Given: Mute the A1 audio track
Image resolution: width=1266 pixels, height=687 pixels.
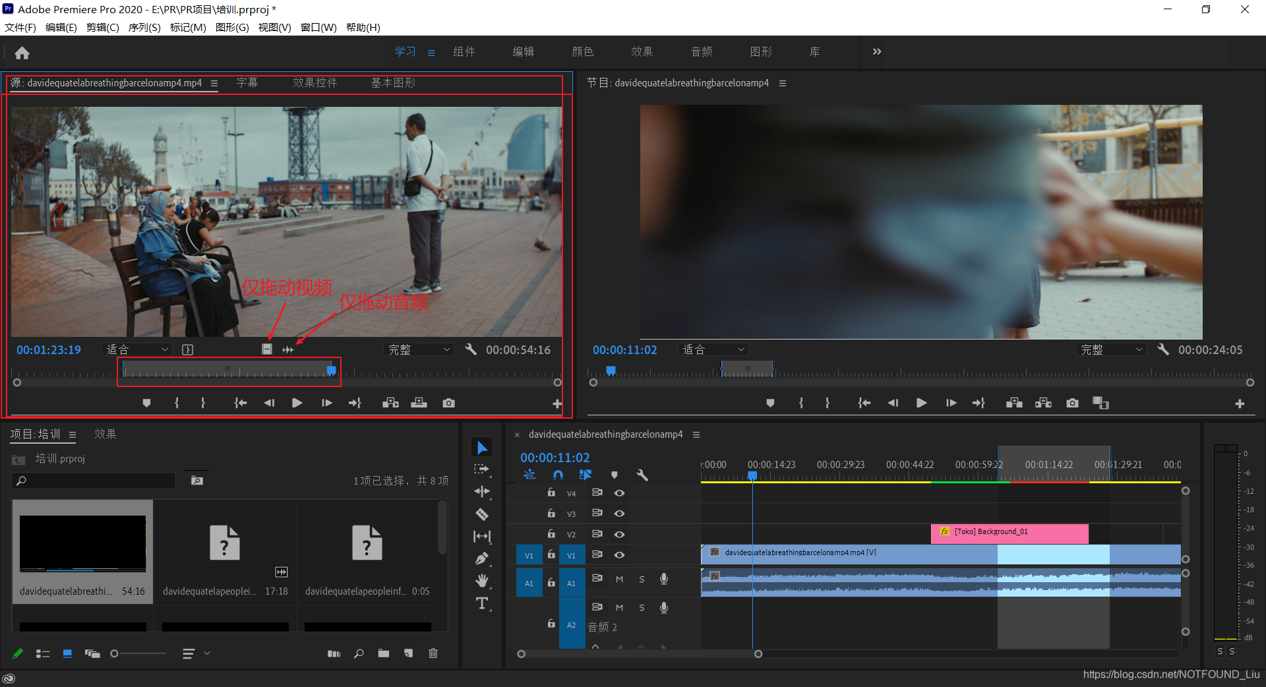Looking at the screenshot, I should tap(619, 580).
